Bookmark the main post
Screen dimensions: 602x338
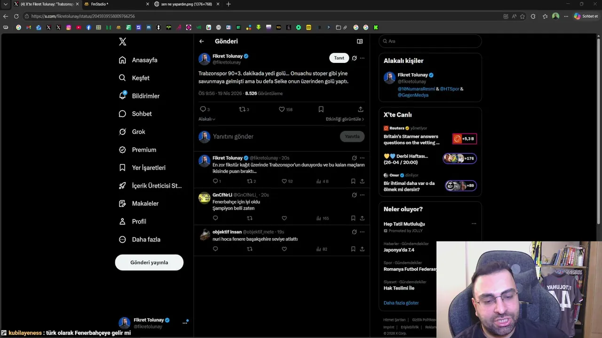tap(321, 109)
